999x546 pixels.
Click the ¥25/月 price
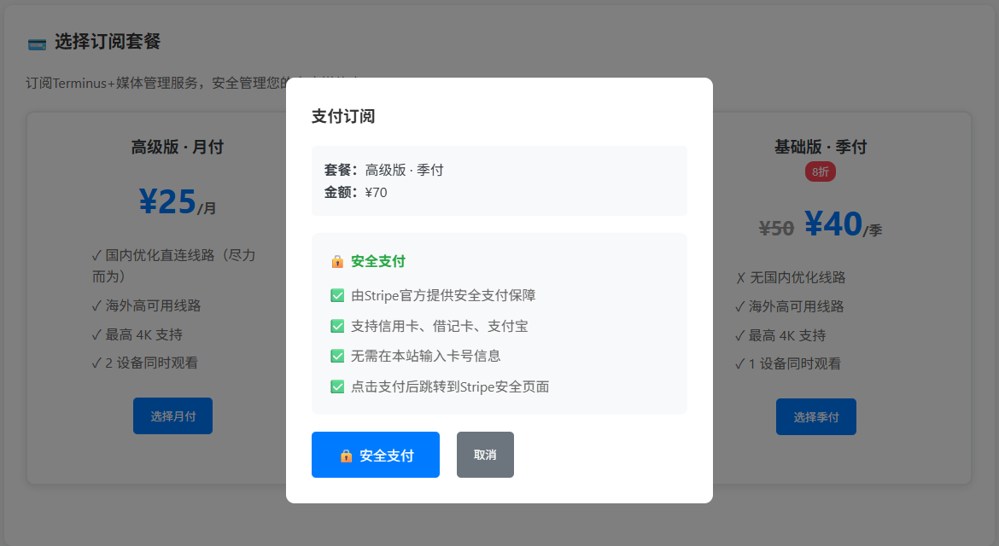[x=177, y=201]
